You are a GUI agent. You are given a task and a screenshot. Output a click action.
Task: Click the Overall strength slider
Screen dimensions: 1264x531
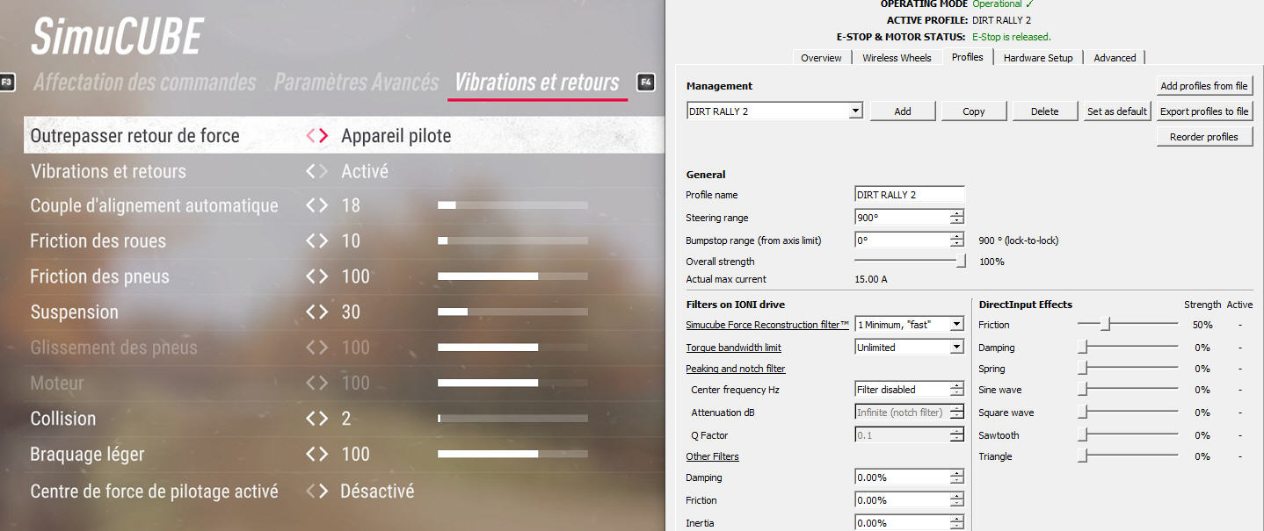tap(911, 261)
